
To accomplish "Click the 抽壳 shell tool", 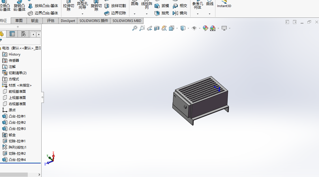I will 162,13.
